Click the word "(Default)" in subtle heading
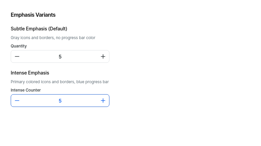This screenshot has height=146, width=261. click(x=58, y=29)
